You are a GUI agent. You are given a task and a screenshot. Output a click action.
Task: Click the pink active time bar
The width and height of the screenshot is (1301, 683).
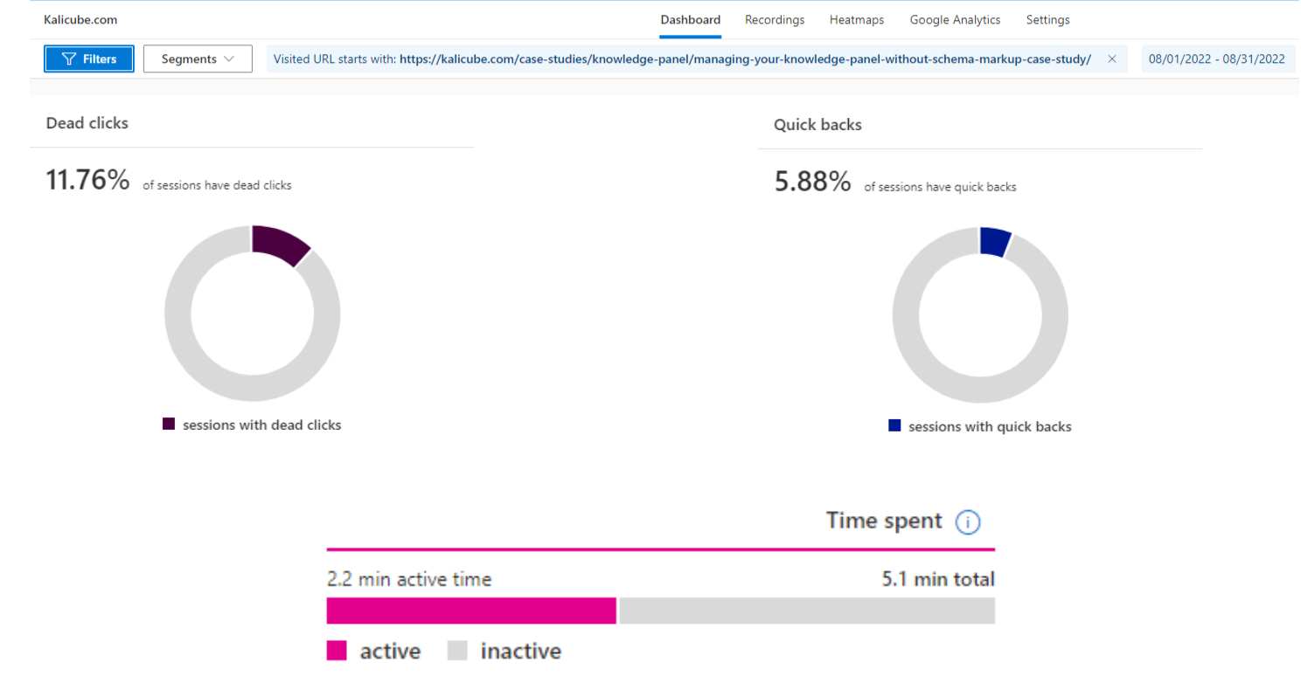coord(471,611)
